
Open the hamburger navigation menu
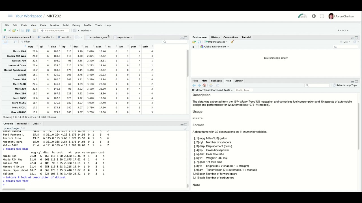(10, 16)
